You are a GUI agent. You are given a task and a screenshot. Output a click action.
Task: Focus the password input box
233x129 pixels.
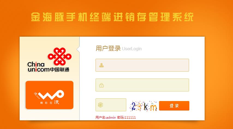(x=142, y=85)
